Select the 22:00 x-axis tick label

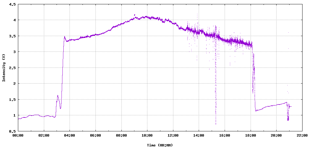coord(302,136)
